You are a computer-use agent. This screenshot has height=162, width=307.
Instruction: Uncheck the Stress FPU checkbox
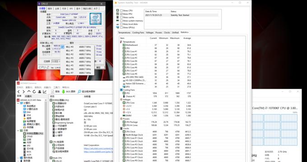pyautogui.click(x=121, y=14)
